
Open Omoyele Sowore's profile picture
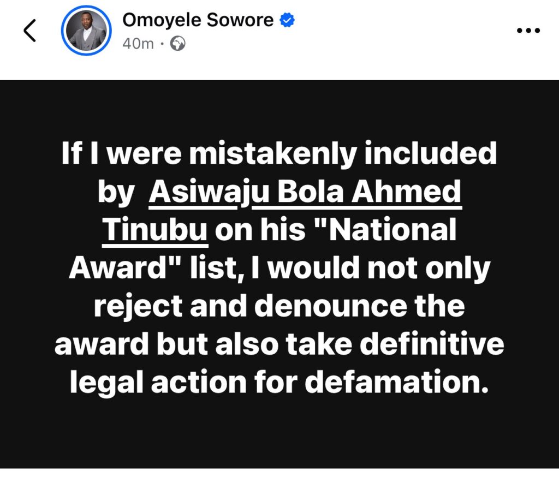[86, 31]
